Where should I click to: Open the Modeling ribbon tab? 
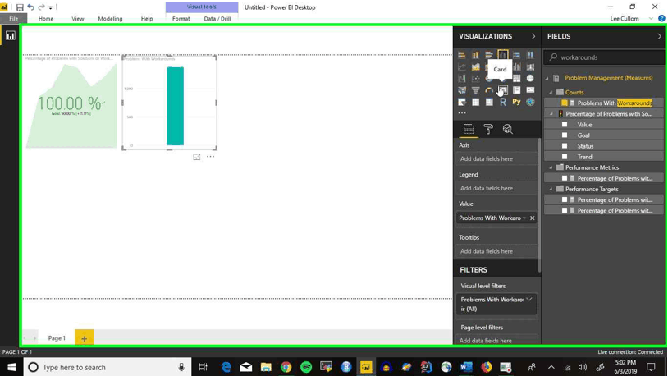110,19
